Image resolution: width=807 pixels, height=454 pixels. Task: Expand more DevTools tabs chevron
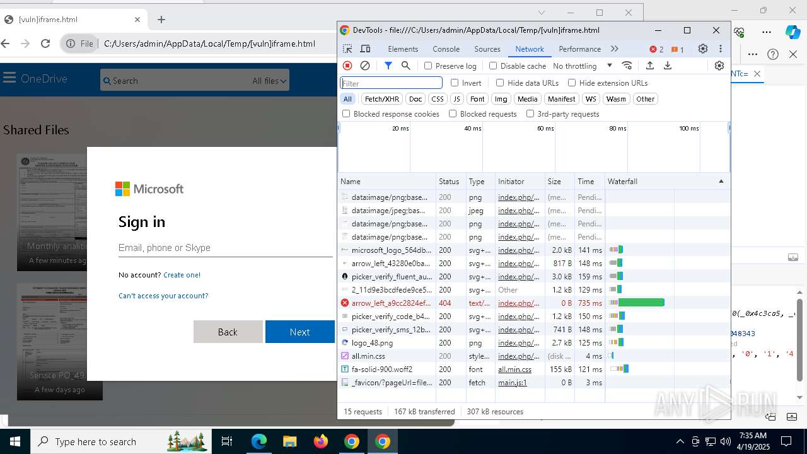pyautogui.click(x=615, y=49)
